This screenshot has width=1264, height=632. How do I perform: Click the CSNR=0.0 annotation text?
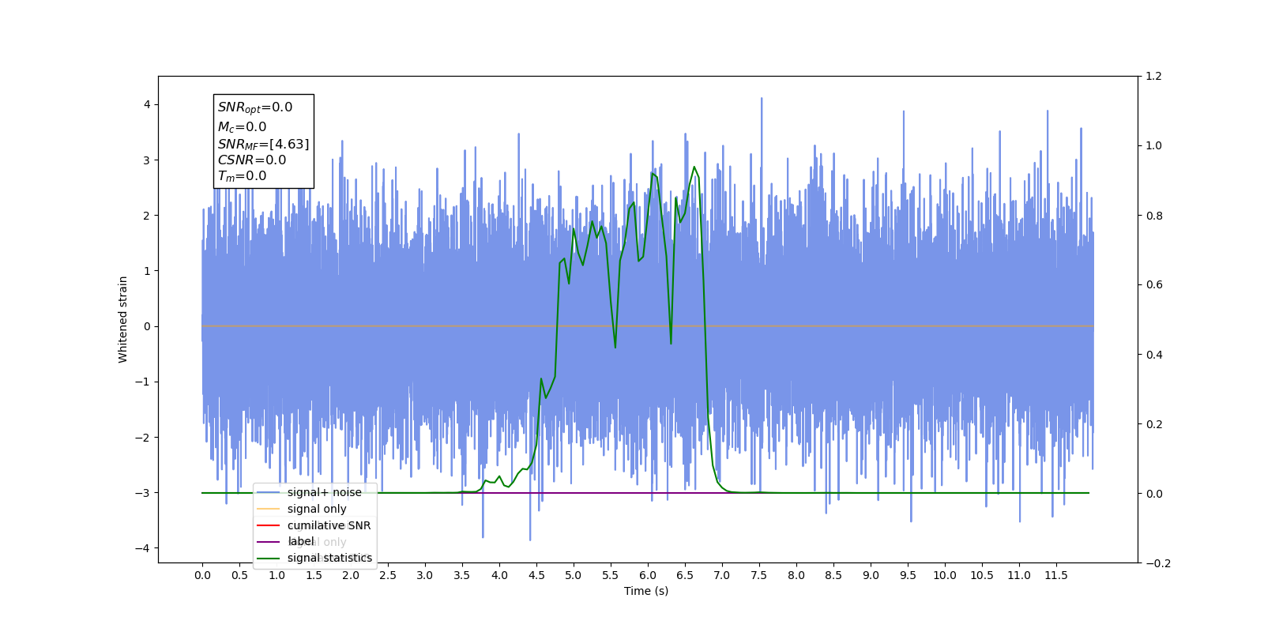(252, 160)
